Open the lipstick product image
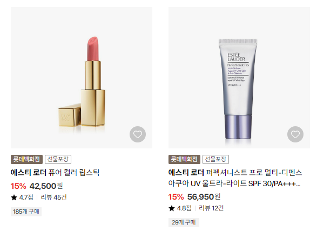Screen dimensions: 317x232 [82, 78]
